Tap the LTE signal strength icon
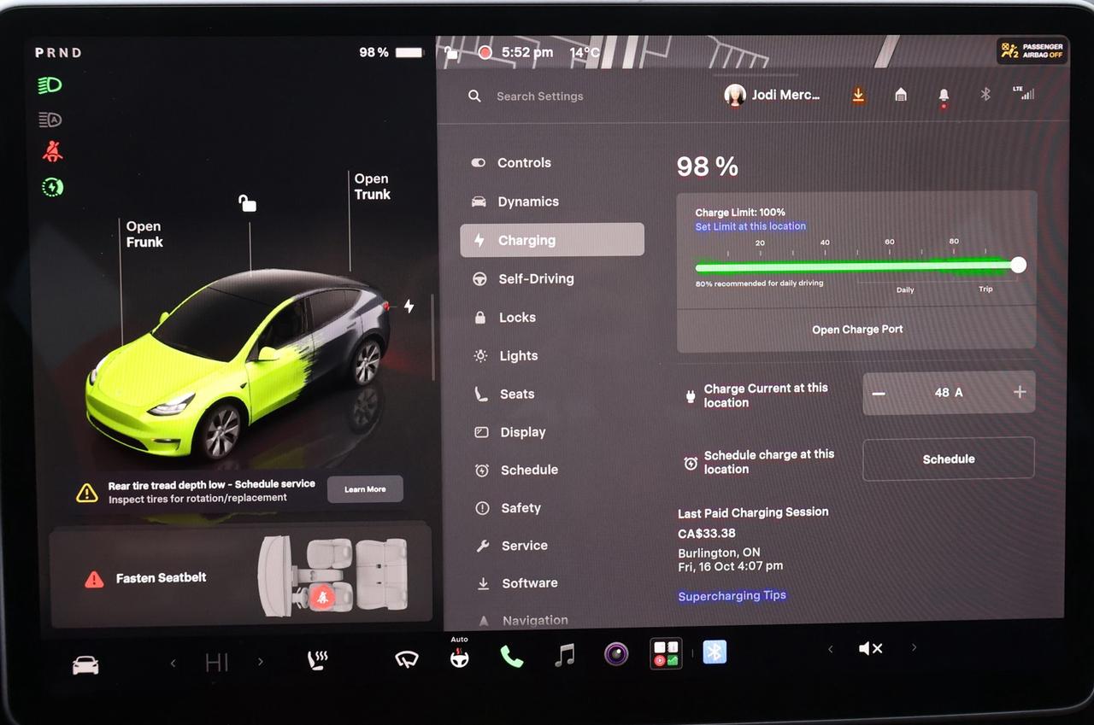Screen dimensions: 1094x725 [x=1023, y=93]
